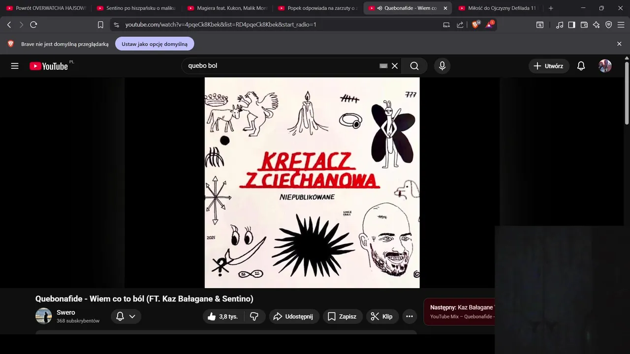This screenshot has height=354, width=630.
Task: Select the Quebonafide - Wiem co tab
Action: point(408,8)
